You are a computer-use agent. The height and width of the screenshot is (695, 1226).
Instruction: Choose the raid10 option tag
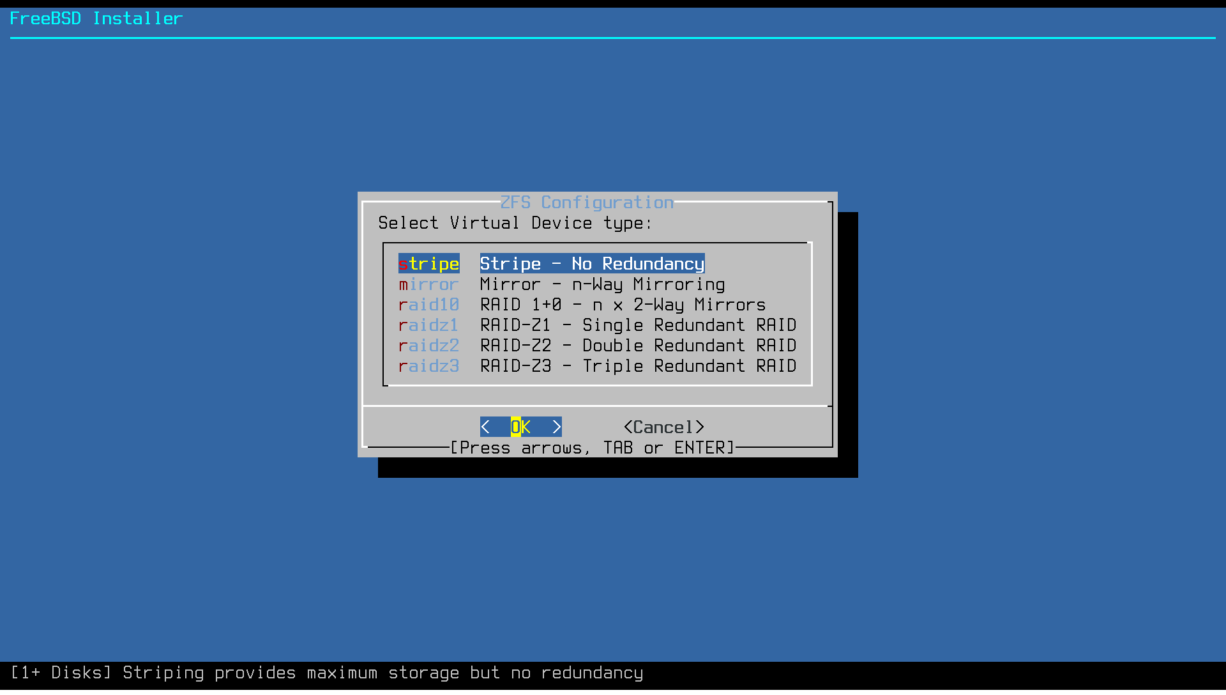[428, 305]
